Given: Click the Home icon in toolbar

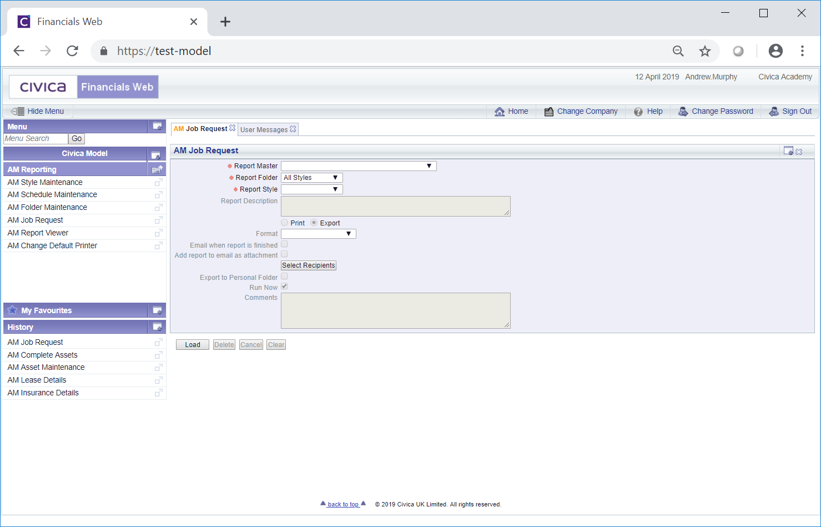Looking at the screenshot, I should [x=500, y=112].
